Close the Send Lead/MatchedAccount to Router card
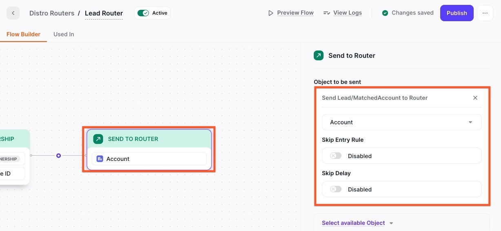 click(475, 98)
